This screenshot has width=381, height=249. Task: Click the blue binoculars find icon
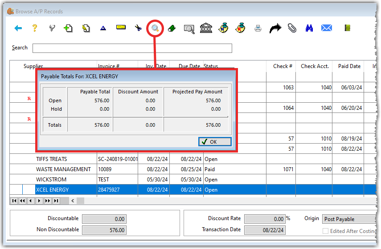(x=309, y=28)
